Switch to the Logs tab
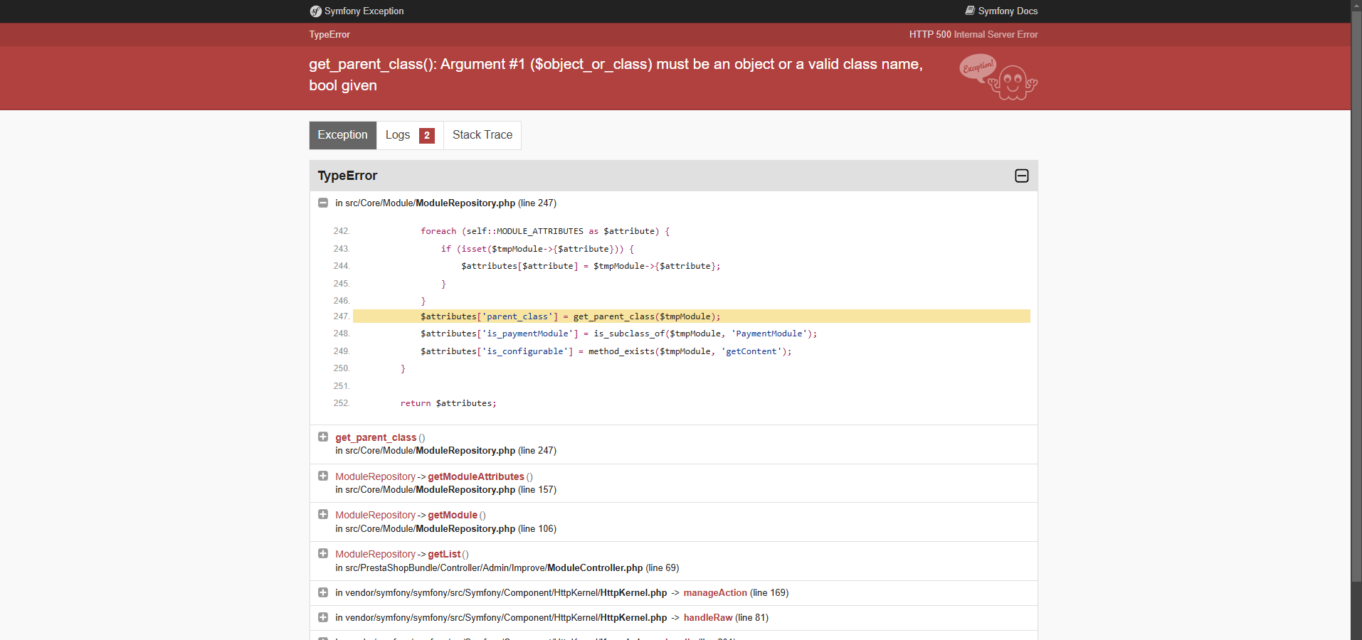Viewport: 1362px width, 640px height. (410, 135)
